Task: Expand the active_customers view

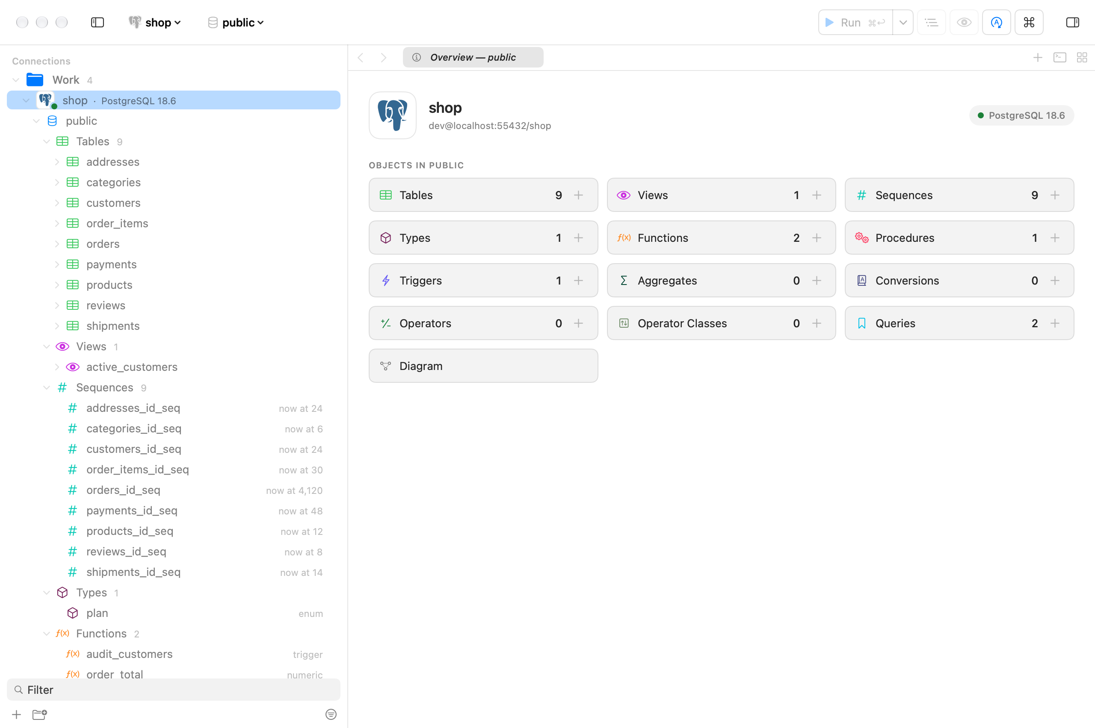Action: pos(57,367)
